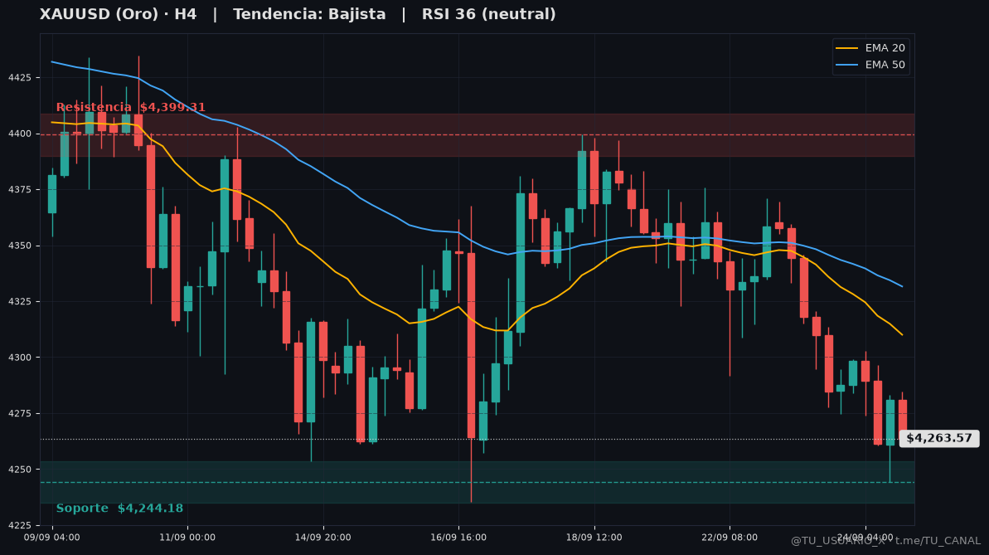Click the 4275 price axis label
The height and width of the screenshot is (555, 989).
point(20,414)
